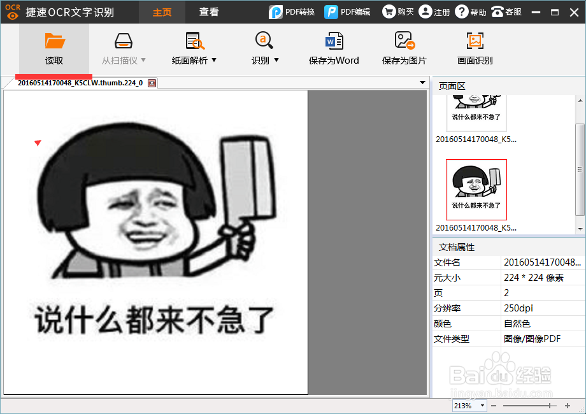Select the first page thumbnail

tap(476, 113)
